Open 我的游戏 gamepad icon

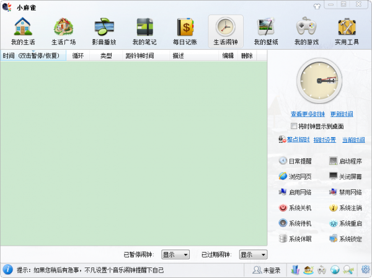point(306,32)
